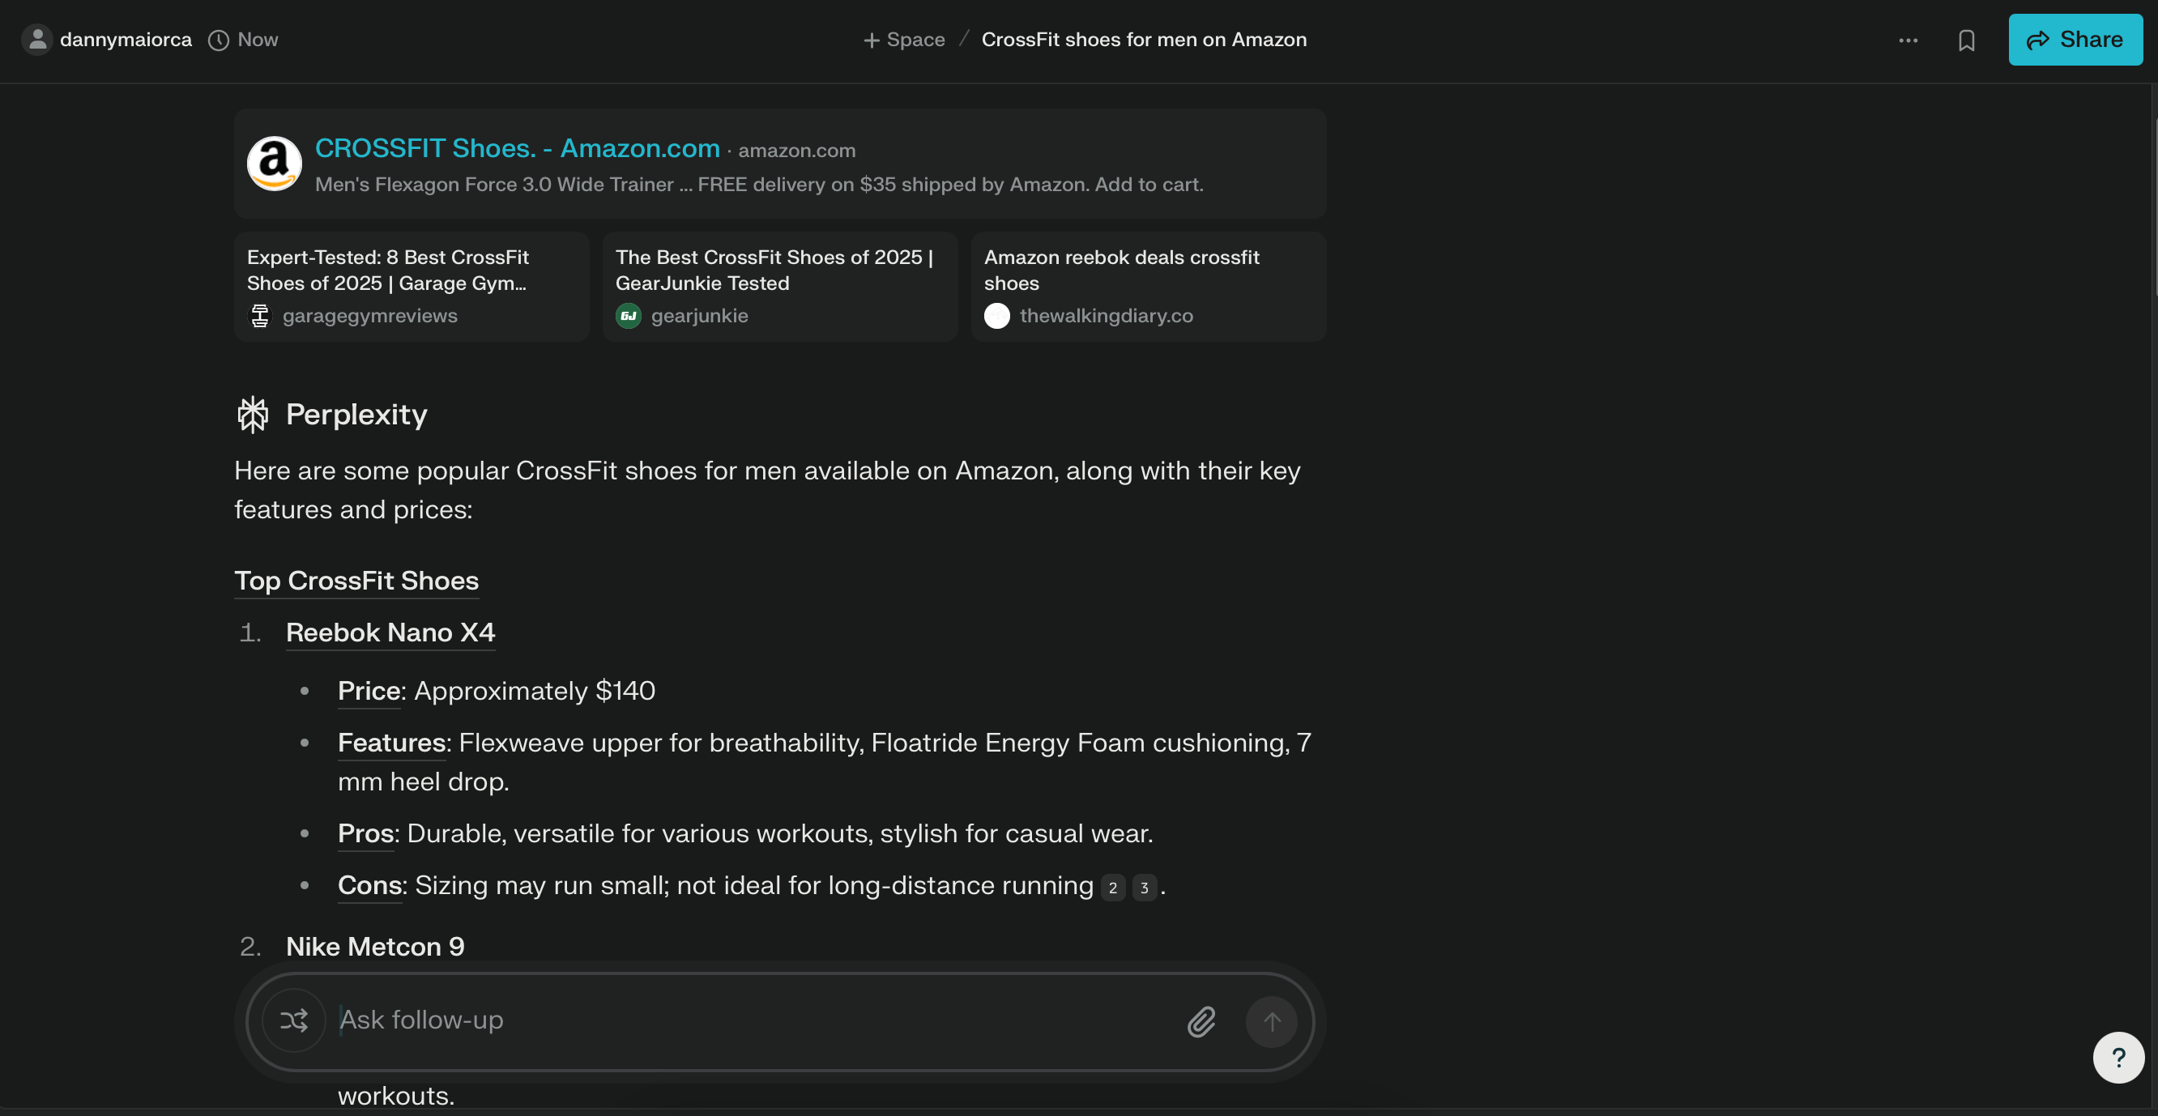Screen dimensions: 2158x1116
Task: Add thread to a Space
Action: coord(904,40)
